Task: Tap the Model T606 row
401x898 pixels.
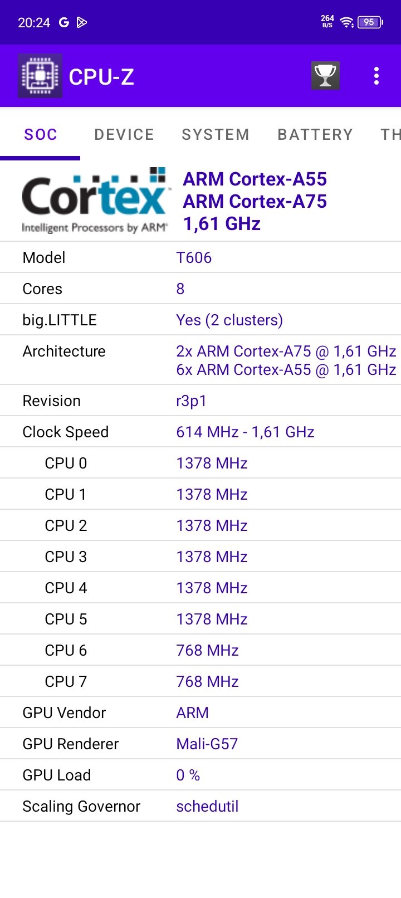Action: pos(200,257)
